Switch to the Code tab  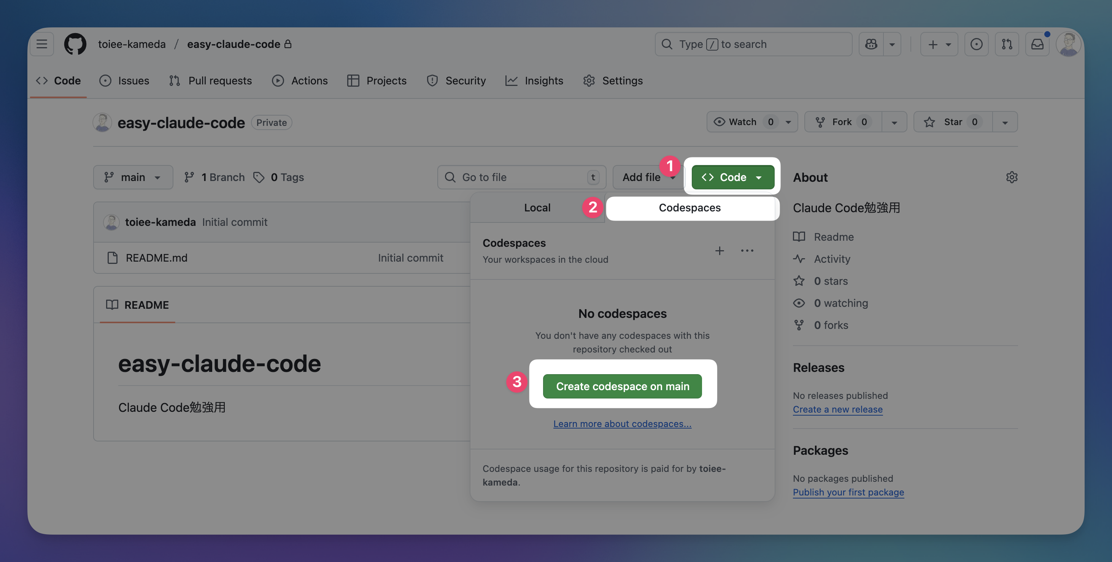[x=58, y=81]
